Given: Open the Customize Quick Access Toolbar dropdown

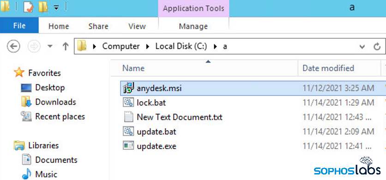Looking at the screenshot, I should 56,8.
